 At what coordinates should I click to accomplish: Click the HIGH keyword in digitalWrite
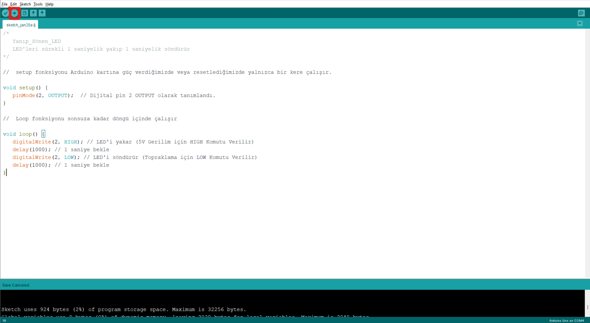(x=71, y=142)
